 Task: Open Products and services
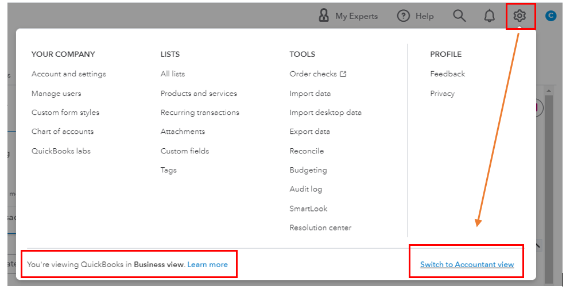tap(199, 94)
